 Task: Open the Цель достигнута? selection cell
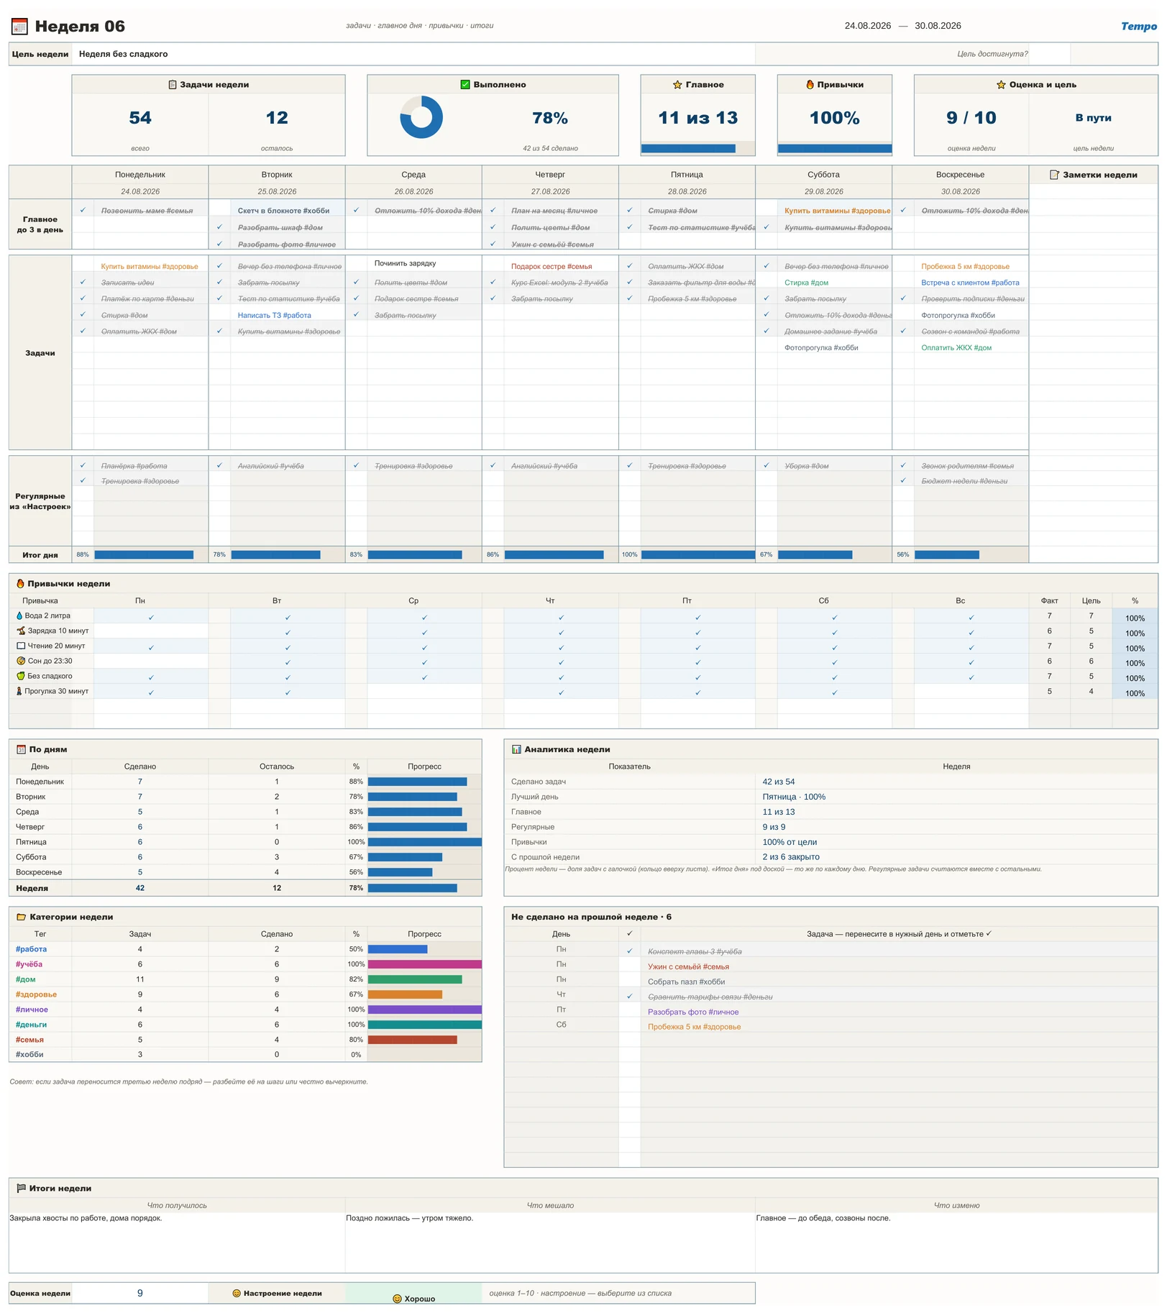point(1050,54)
